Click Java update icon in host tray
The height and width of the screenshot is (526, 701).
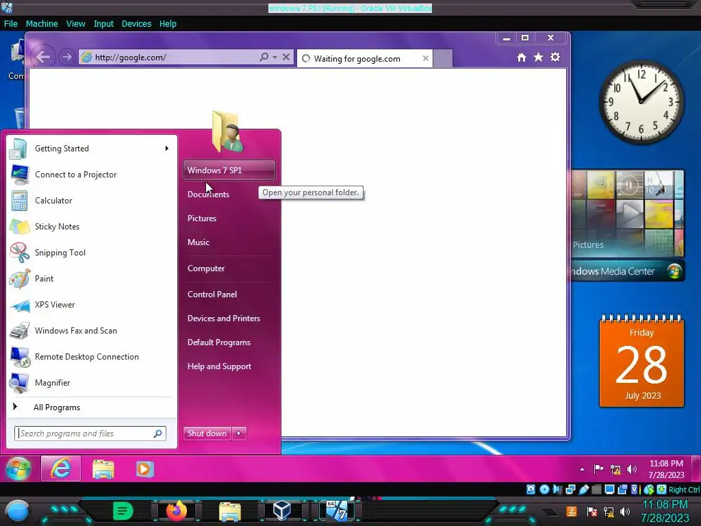point(572,511)
